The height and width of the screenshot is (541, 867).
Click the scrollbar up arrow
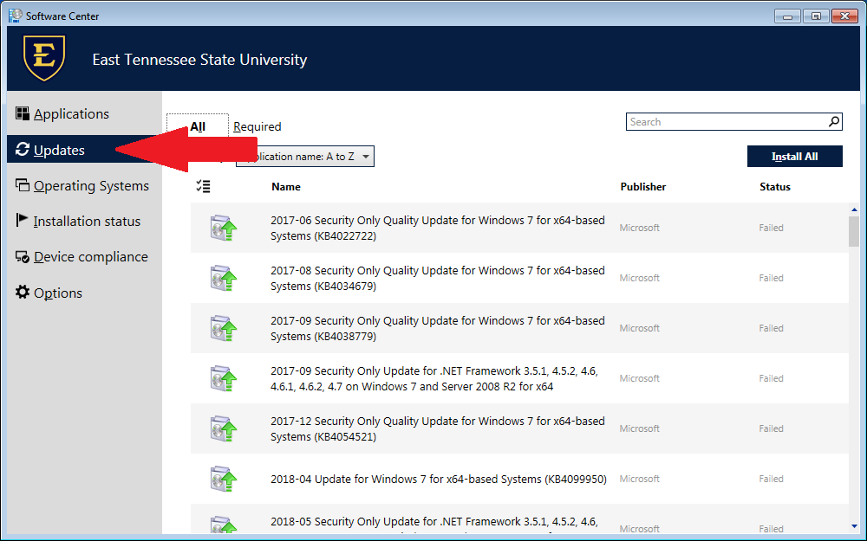[854, 209]
